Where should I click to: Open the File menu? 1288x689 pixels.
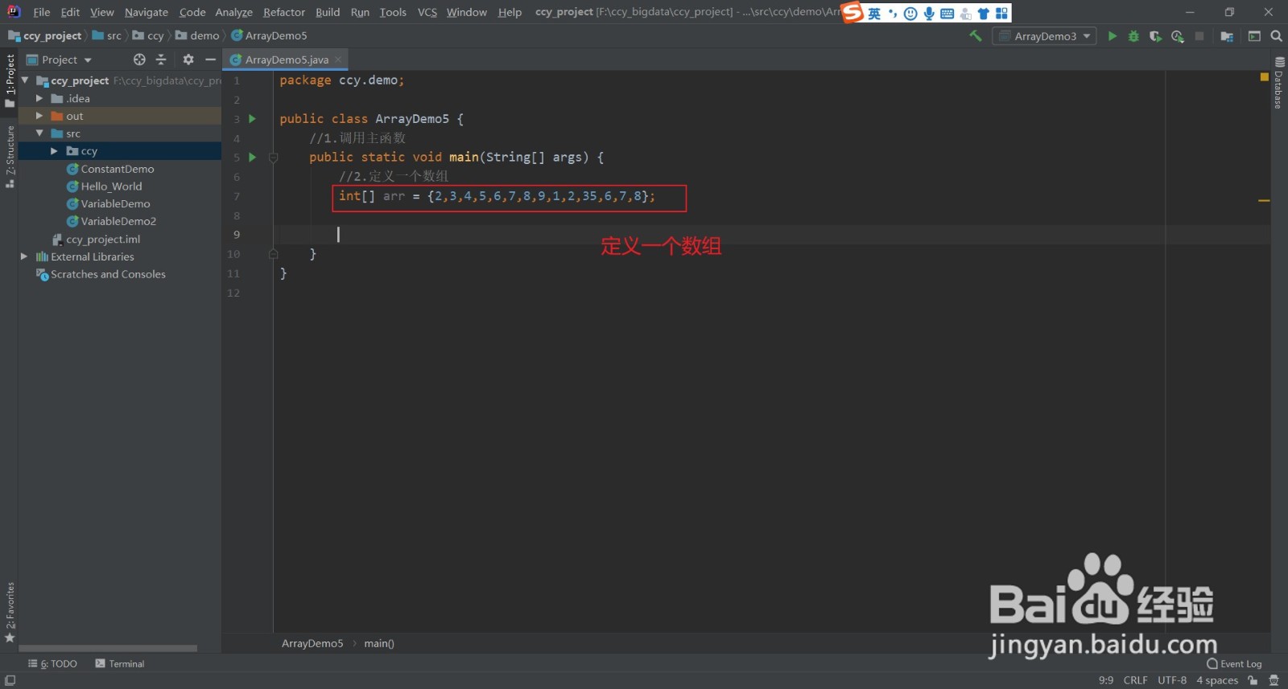click(x=42, y=12)
